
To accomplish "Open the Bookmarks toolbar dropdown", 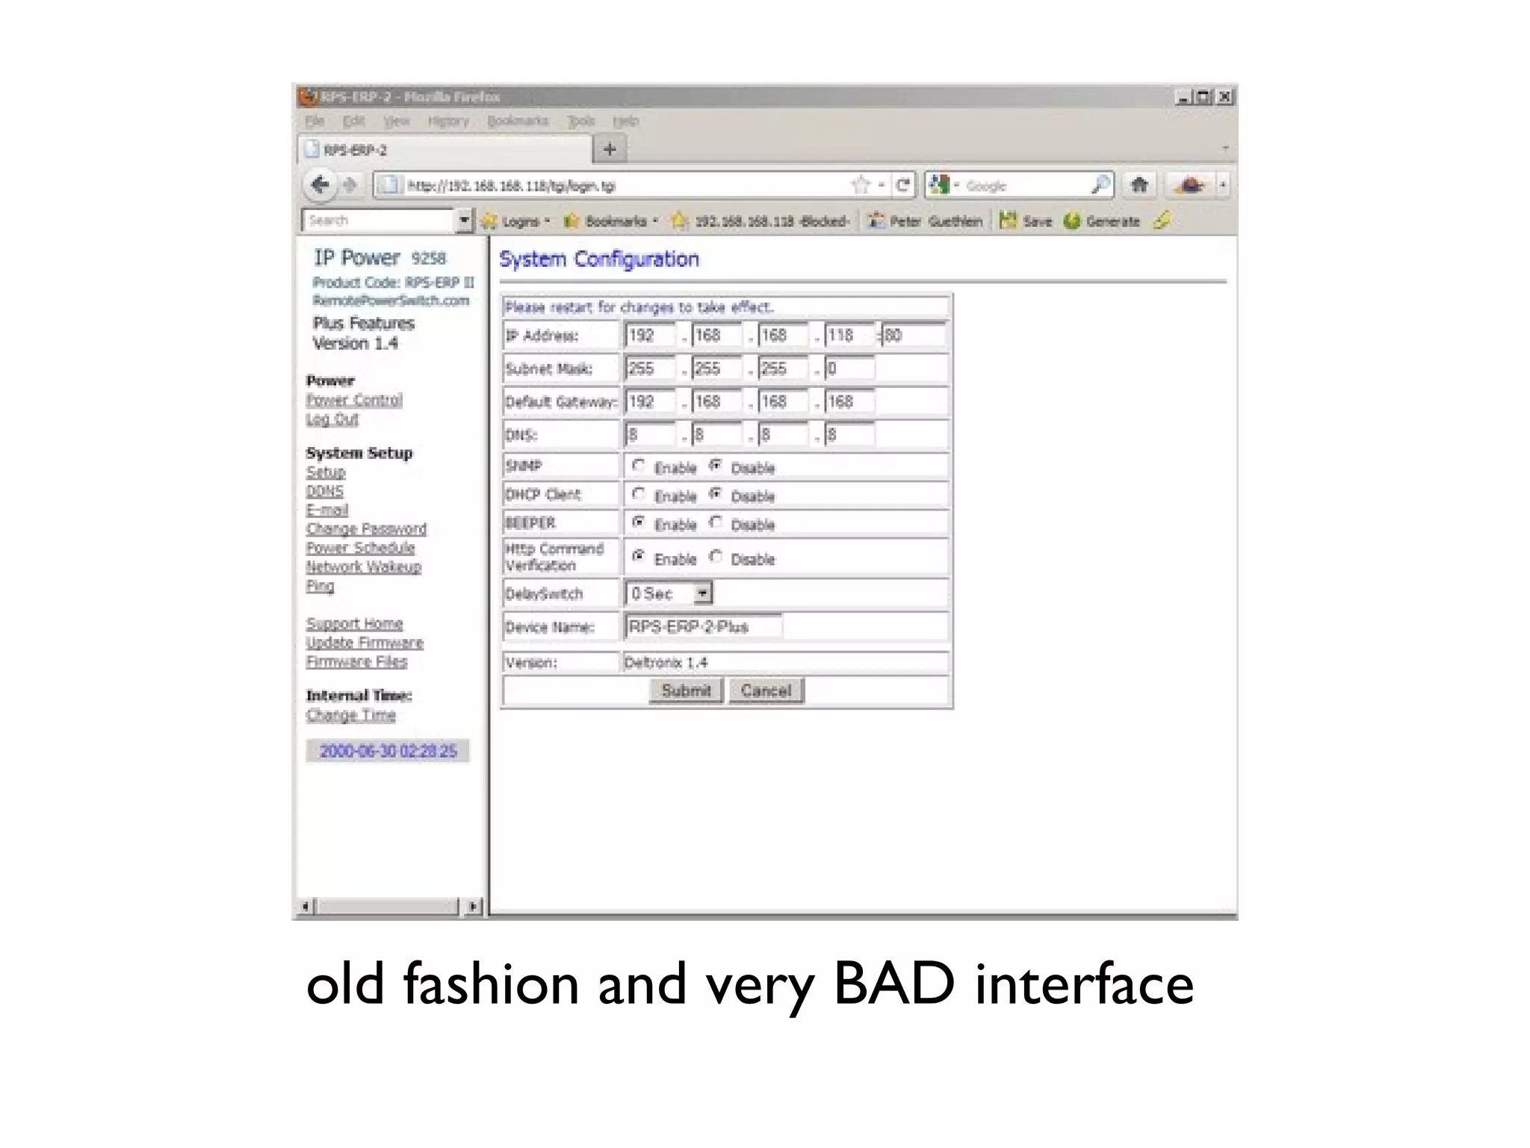I will click(655, 220).
